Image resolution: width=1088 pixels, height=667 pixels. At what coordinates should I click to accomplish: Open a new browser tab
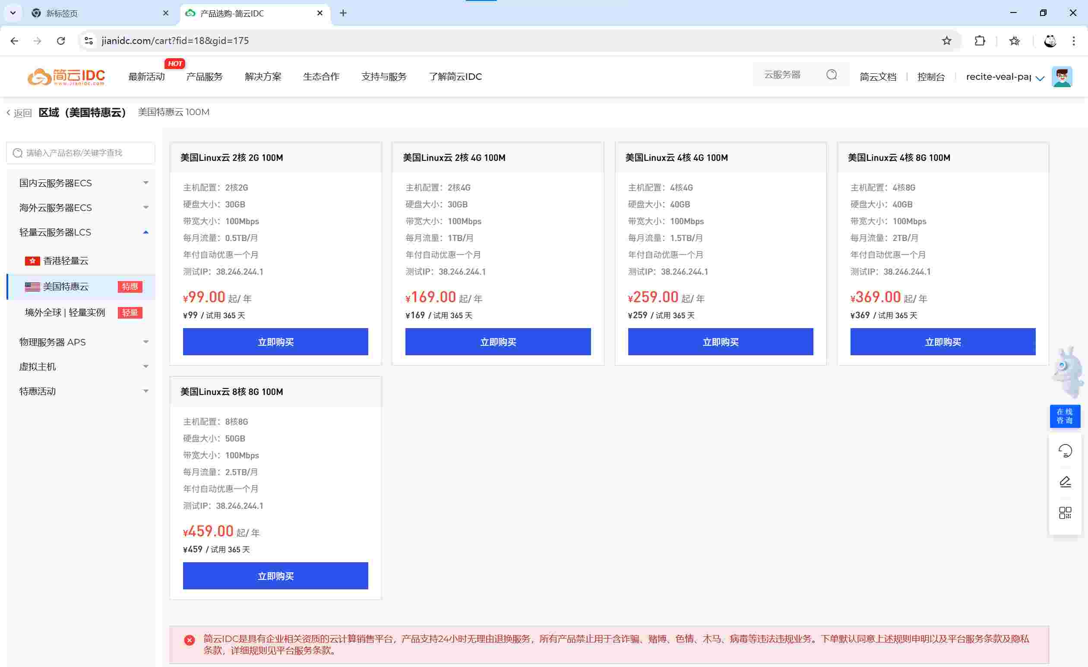coord(343,13)
